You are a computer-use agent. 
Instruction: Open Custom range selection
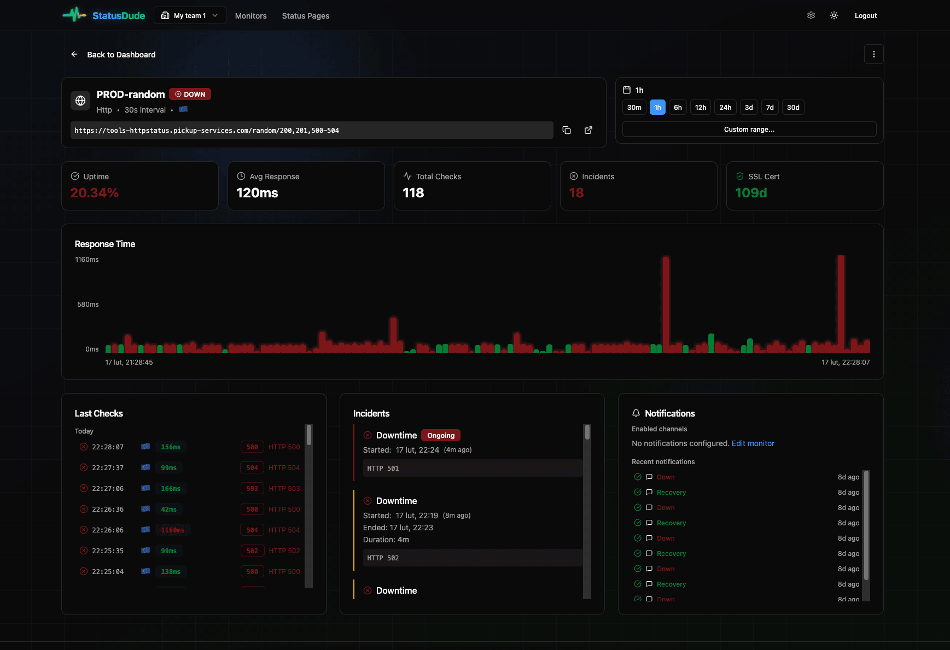pos(749,129)
